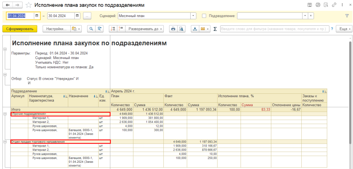
Task: Click the print icon in report toolbar
Action: click(173, 29)
